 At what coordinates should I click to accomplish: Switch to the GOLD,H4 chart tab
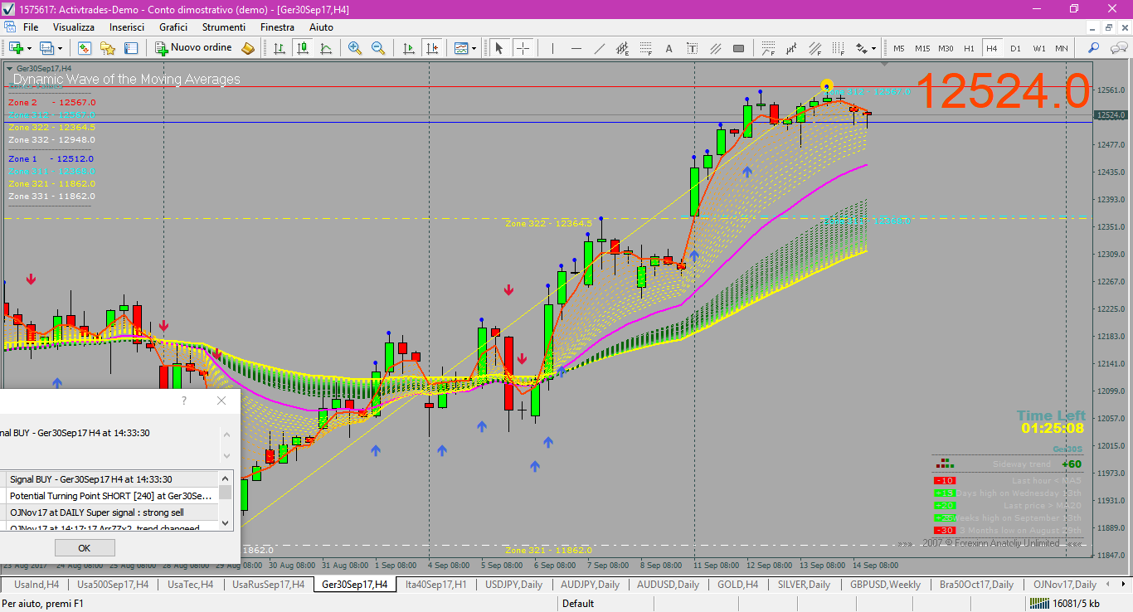737,585
